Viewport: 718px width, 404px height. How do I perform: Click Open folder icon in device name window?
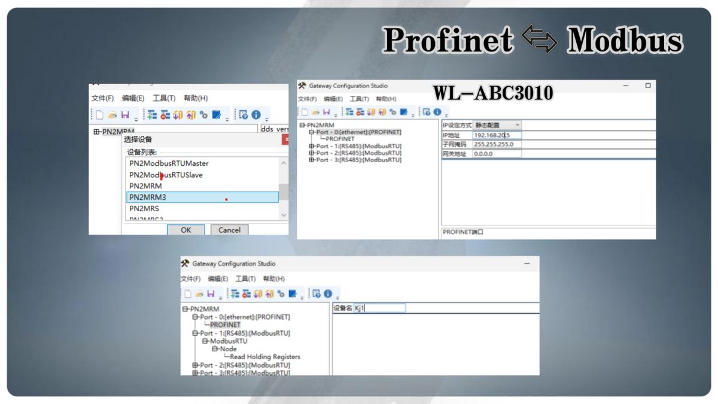click(199, 294)
